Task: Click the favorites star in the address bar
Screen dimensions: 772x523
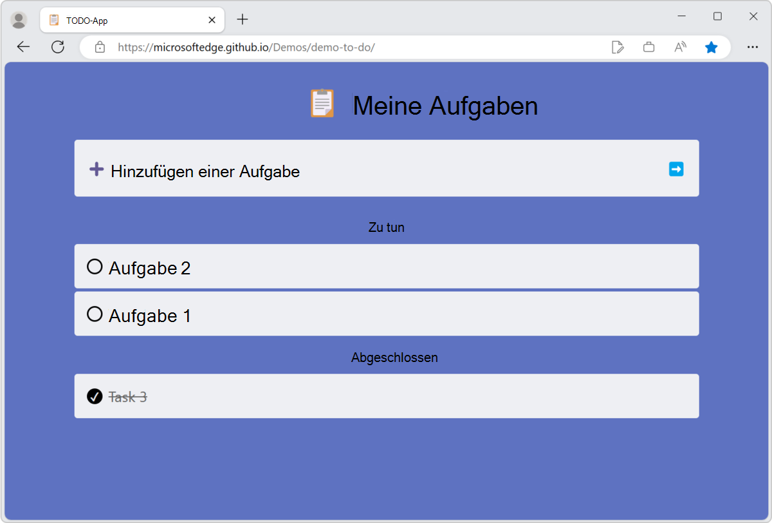Action: tap(712, 47)
